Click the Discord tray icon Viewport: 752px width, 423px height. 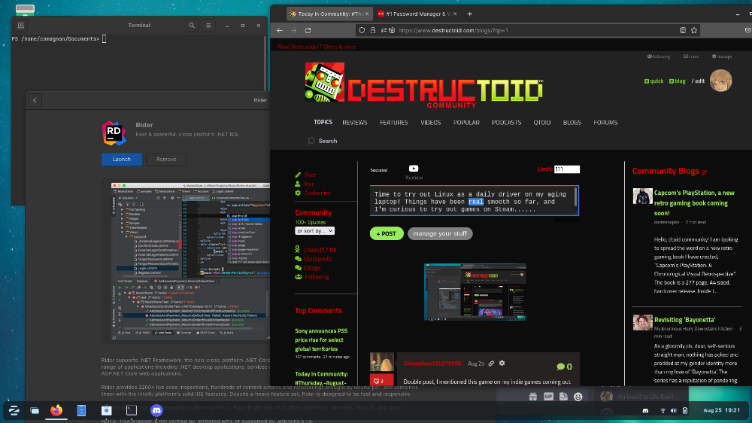tap(645, 410)
